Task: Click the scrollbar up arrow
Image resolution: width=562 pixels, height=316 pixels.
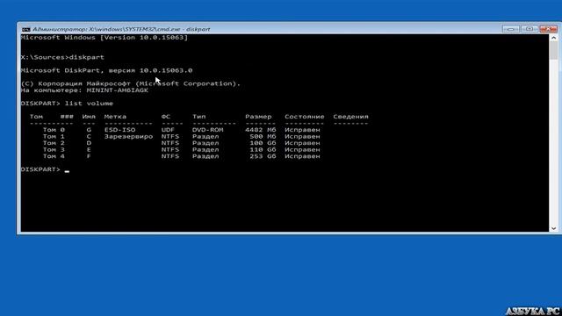Action: 553,38
